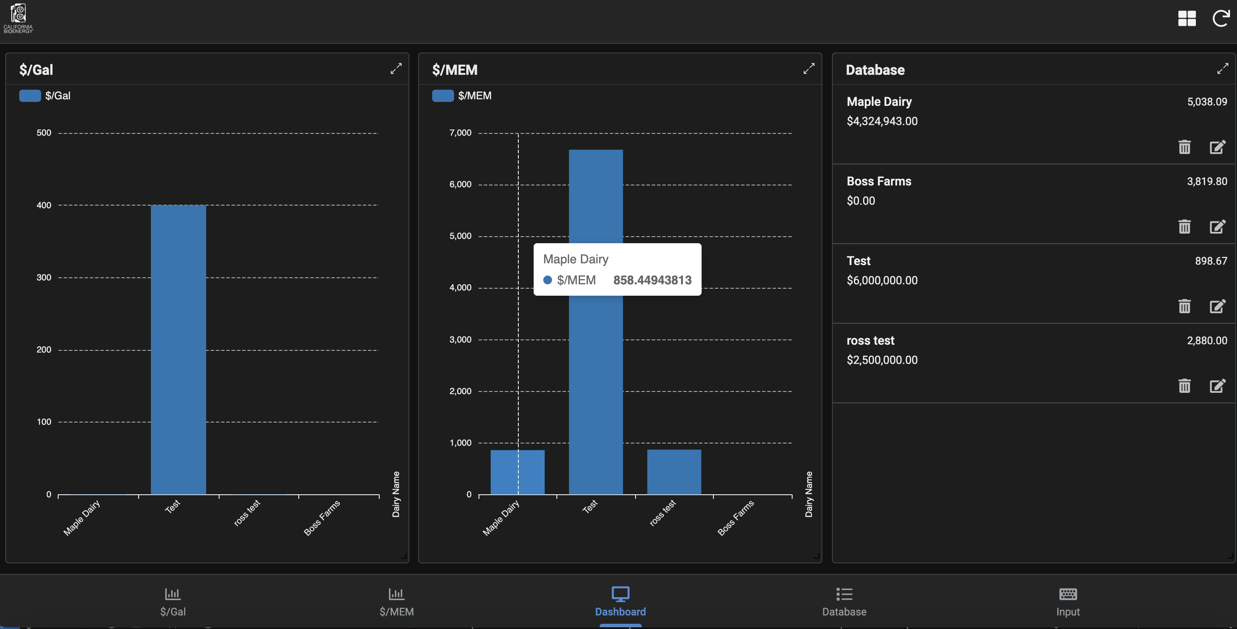Expand the Database panel
Screen dimensions: 1237x629
(1222, 69)
